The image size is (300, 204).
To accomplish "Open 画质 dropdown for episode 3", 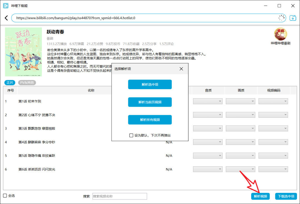I will (241, 128).
